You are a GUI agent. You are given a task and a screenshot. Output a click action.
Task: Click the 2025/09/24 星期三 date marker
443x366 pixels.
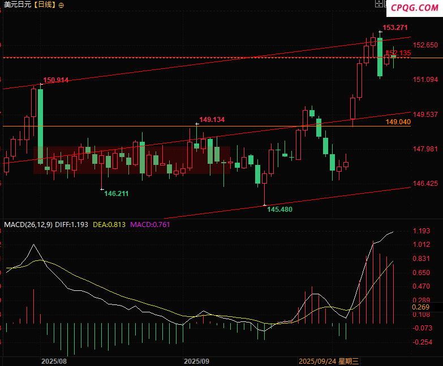(x=333, y=360)
